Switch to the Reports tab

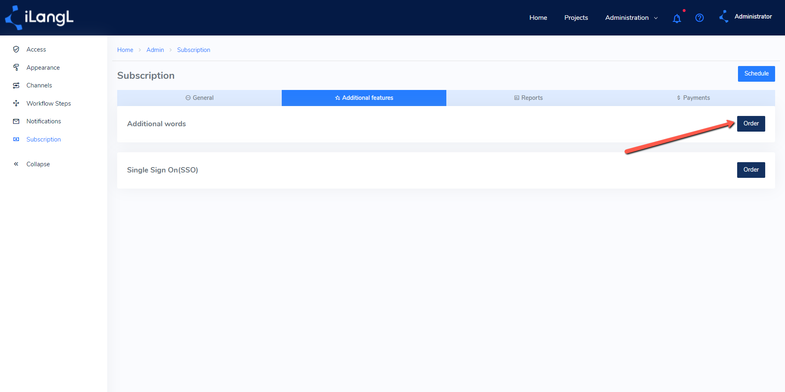[528, 98]
